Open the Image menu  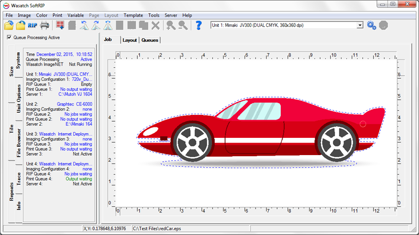[24, 15]
